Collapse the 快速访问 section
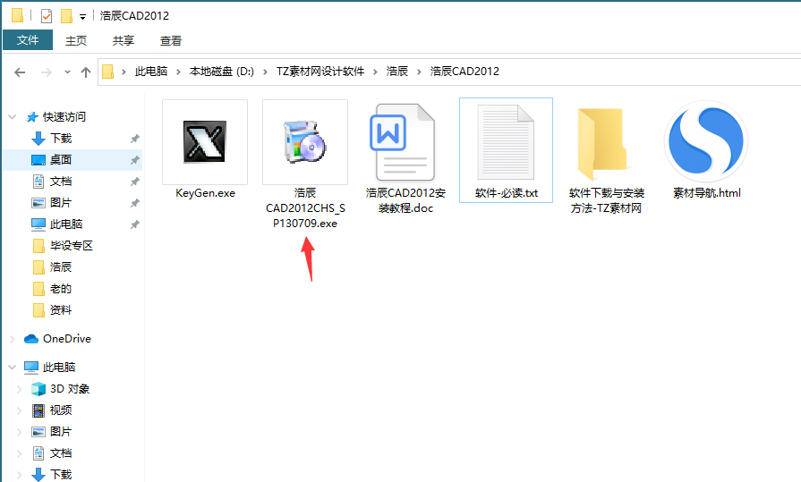 13,117
